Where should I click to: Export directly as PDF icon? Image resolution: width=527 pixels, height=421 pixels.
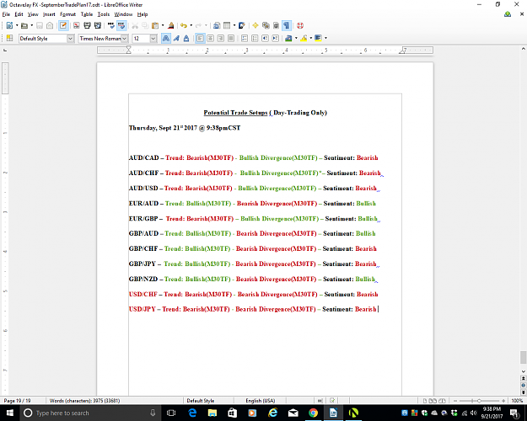[x=77, y=25]
